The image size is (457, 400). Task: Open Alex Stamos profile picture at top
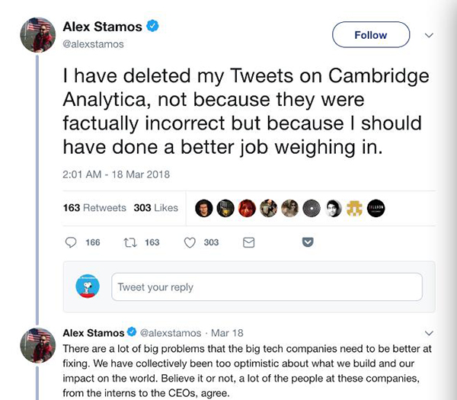pos(37,34)
